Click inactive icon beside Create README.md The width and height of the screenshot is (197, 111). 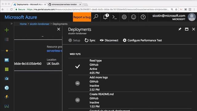(78, 100)
